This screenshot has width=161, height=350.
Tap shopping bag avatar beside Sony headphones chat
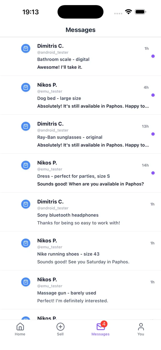[25, 204]
